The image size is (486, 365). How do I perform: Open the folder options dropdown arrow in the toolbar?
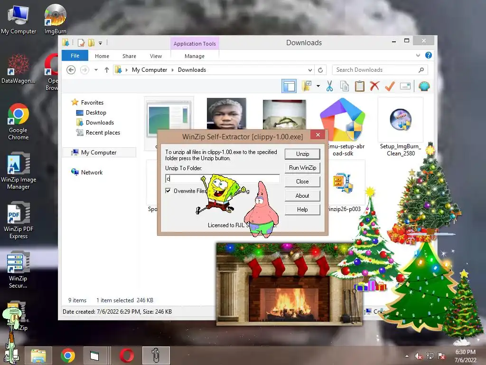pos(318,86)
